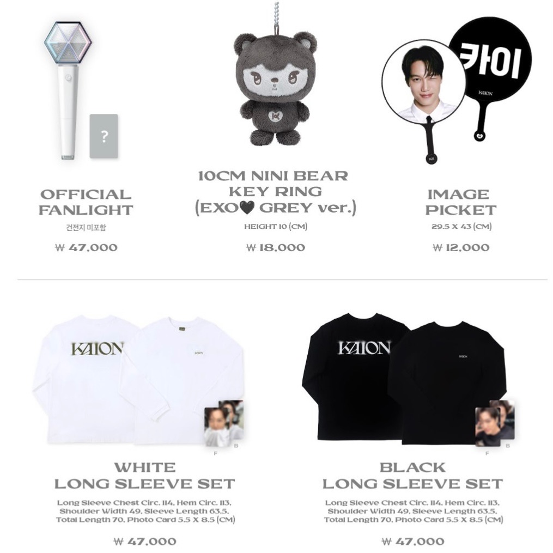The height and width of the screenshot is (553, 553).
Task: Open the WHITE LONG SLEEVE SET title
Action: (x=144, y=476)
